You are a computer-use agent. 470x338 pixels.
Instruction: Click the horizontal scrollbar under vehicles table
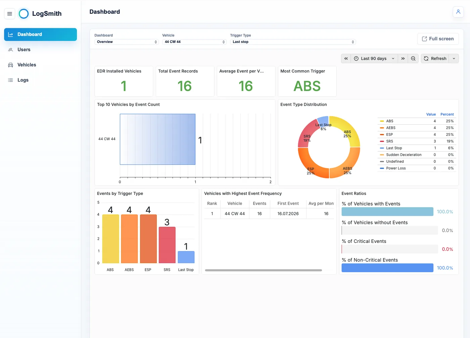coord(264,270)
